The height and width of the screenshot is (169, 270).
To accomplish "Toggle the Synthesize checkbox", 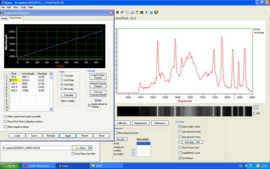I will [180, 158].
